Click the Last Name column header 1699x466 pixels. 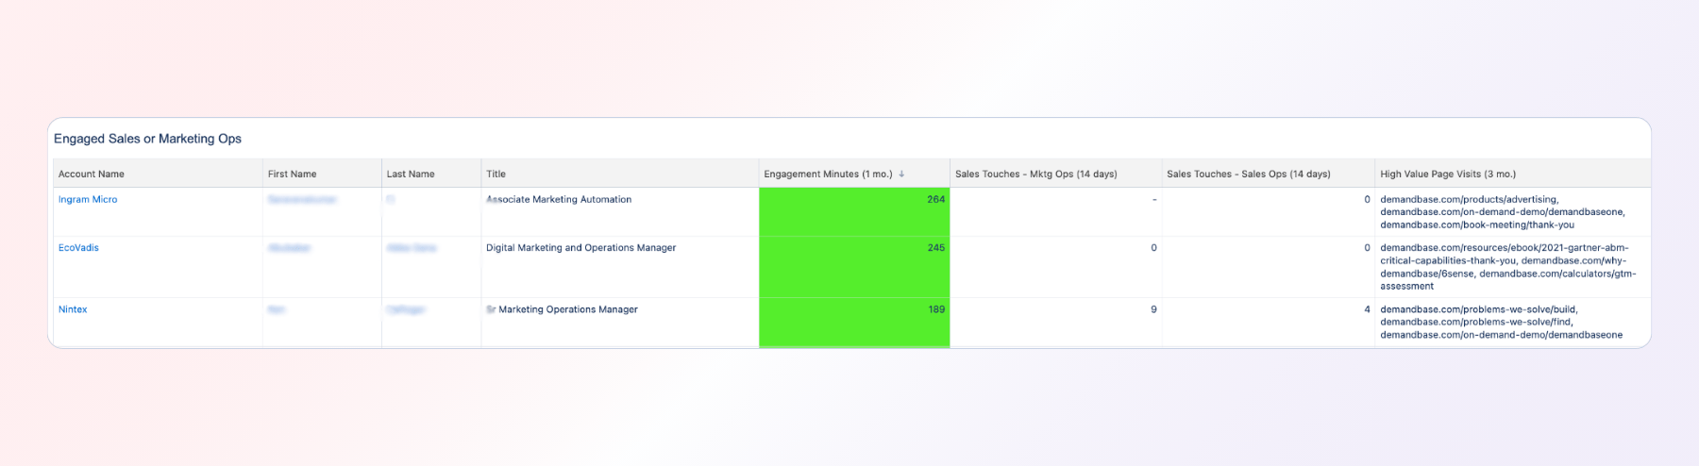pos(411,175)
